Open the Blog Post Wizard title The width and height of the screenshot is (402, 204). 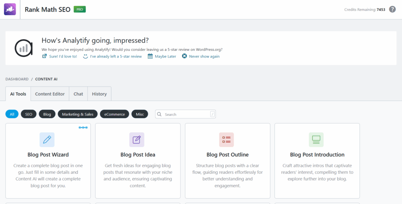tap(48, 155)
